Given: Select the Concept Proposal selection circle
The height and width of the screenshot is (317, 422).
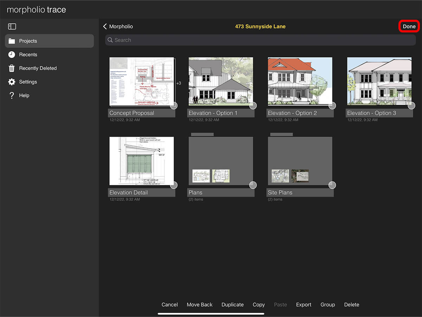Looking at the screenshot, I should click(x=174, y=106).
